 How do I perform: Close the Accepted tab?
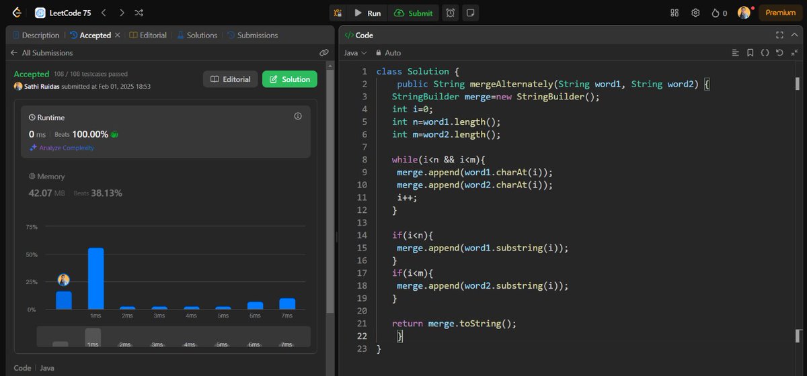(x=118, y=35)
